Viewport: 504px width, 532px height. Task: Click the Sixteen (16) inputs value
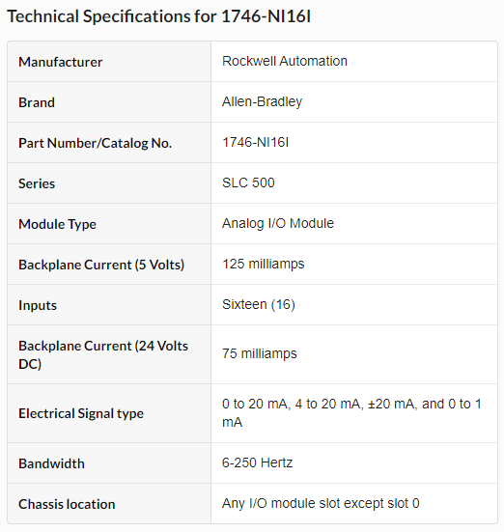click(x=259, y=304)
